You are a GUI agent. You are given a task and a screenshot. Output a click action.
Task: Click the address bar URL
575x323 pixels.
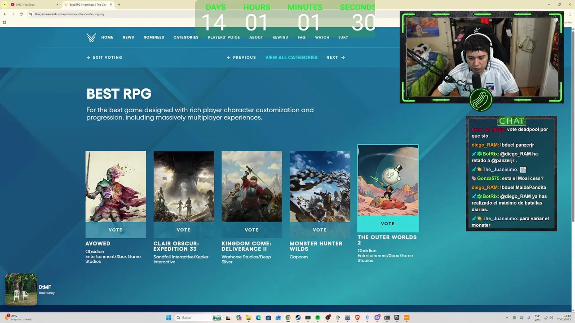click(x=70, y=14)
